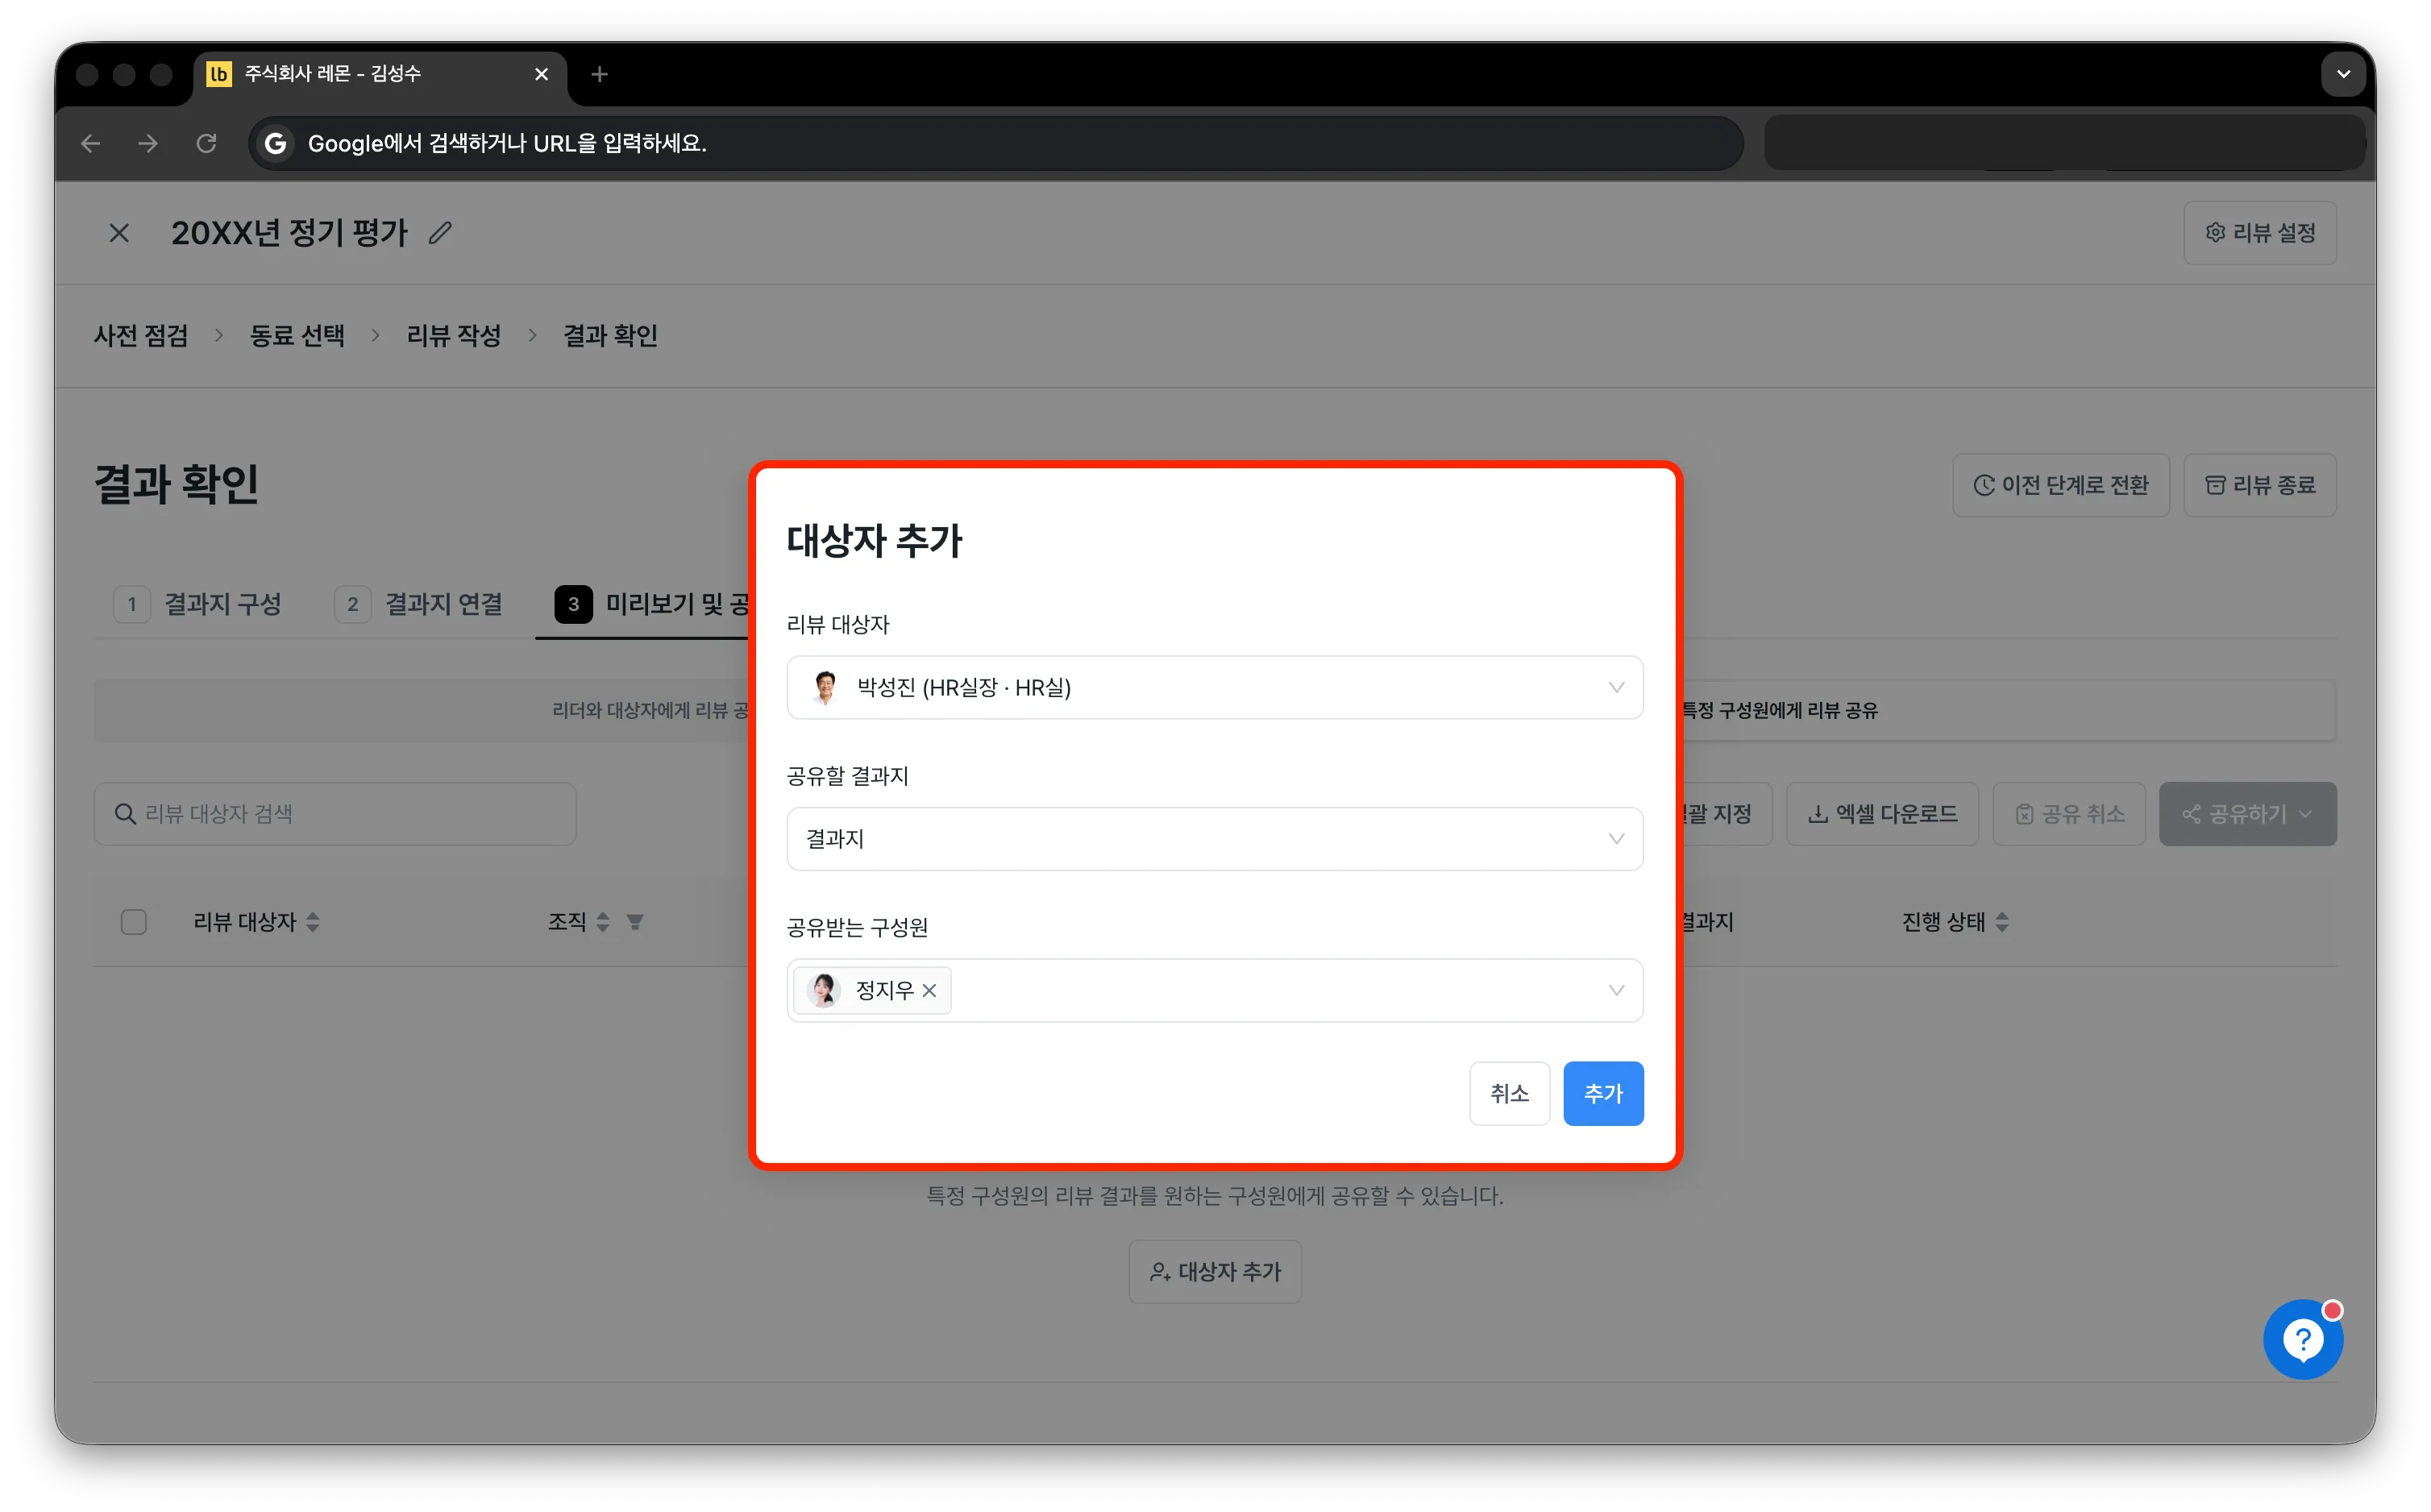This screenshot has width=2431, height=1512.
Task: Expand the 공유받는 구성원 dropdown arrow
Action: click(x=1615, y=990)
